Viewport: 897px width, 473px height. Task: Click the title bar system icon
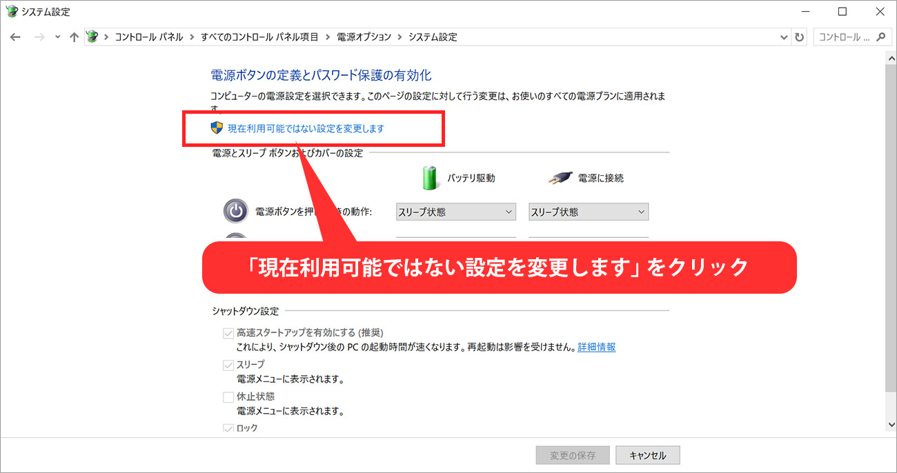coord(11,11)
